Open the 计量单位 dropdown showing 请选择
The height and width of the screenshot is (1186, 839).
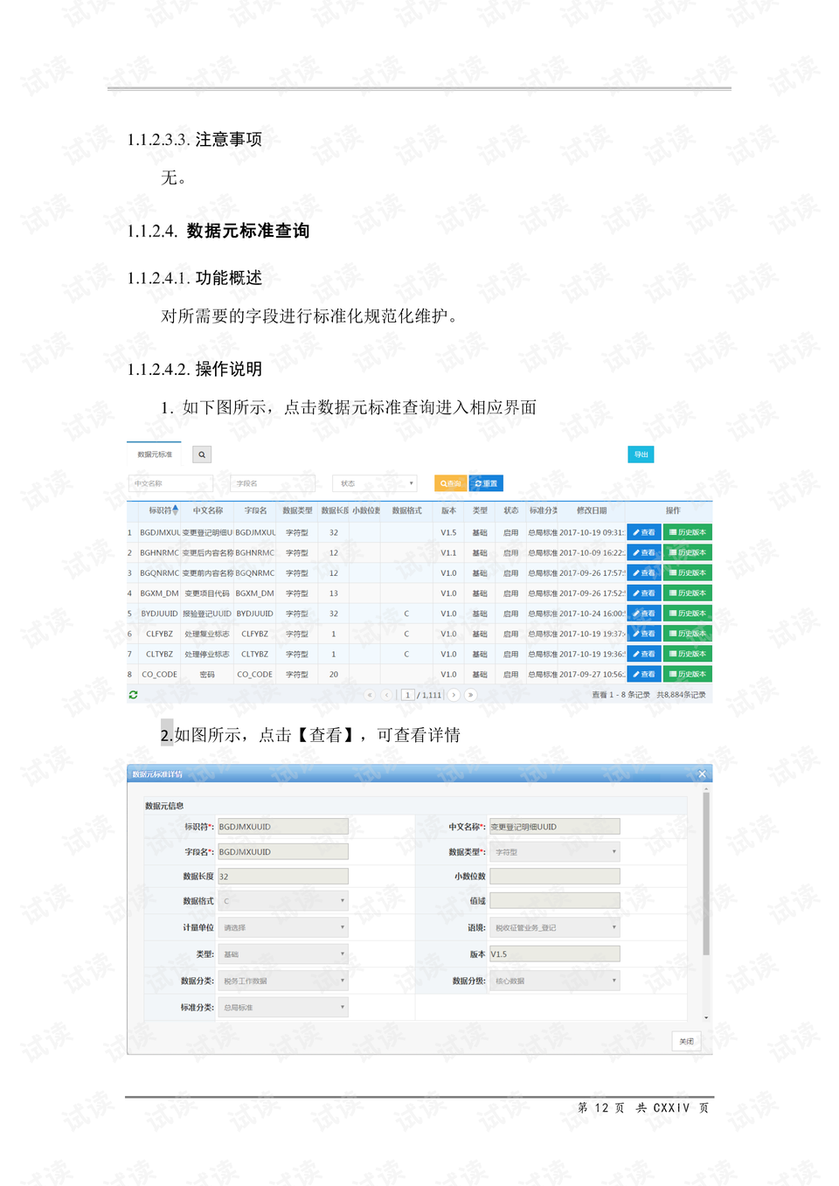282,927
